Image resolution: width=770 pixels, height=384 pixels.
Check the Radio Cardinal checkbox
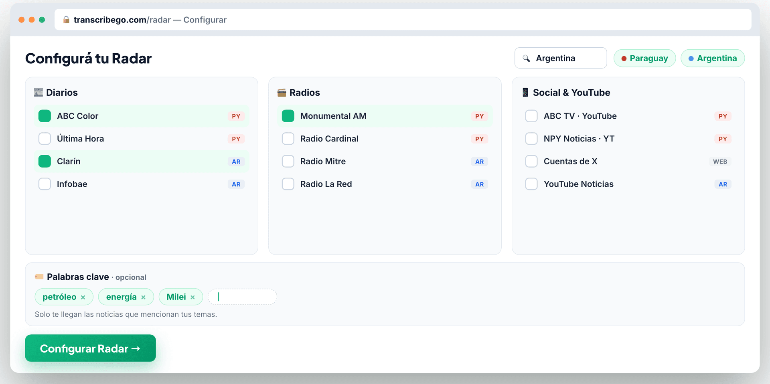pos(288,139)
